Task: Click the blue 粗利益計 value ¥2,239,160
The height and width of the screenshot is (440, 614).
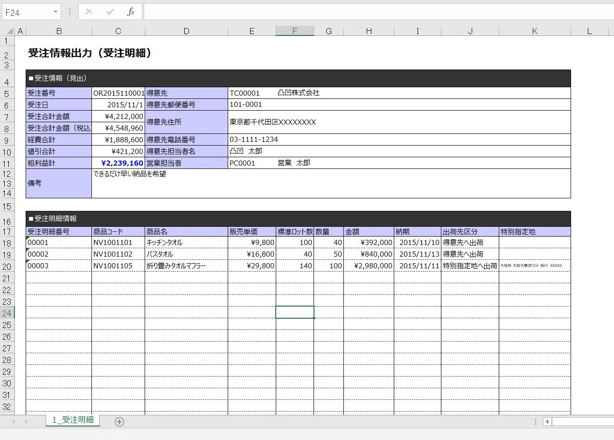Action: (x=122, y=163)
